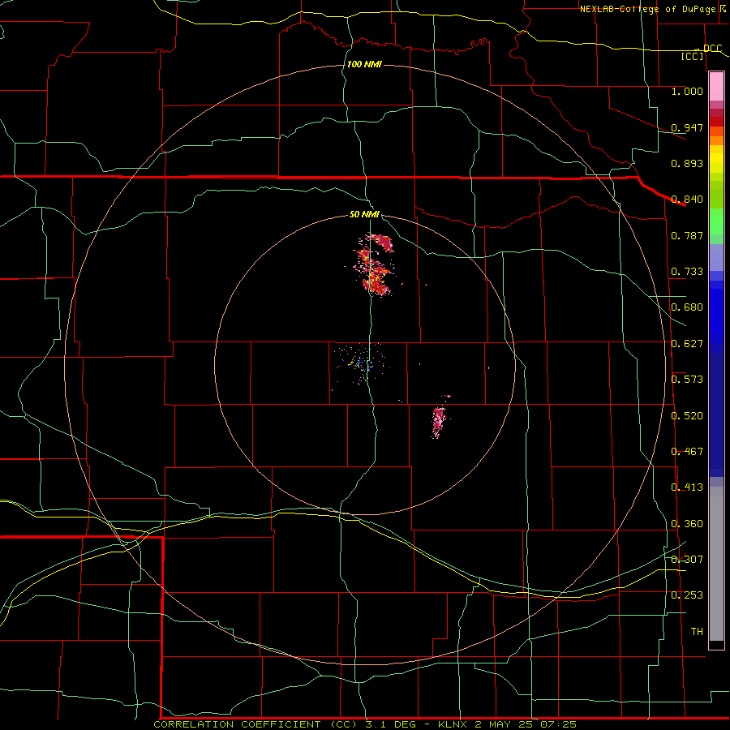Click the 50 NMI range ring label
Screen dimensions: 730x730
click(364, 215)
